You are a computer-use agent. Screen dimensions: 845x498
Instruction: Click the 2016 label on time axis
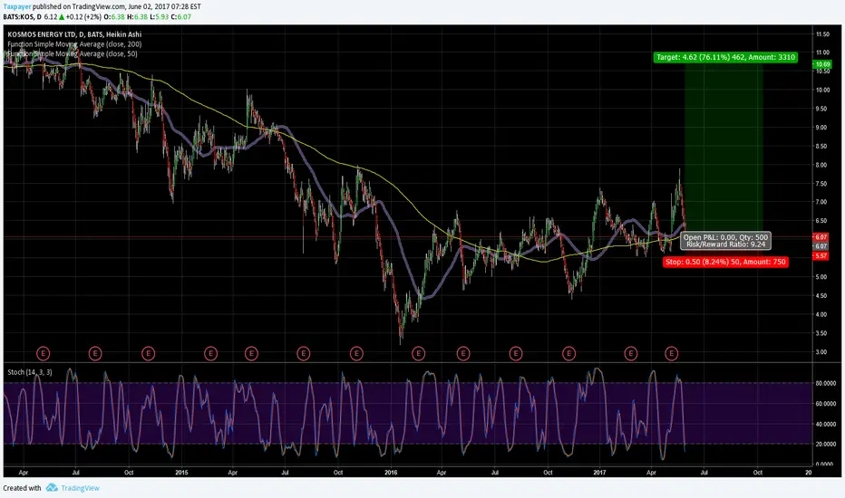(x=391, y=472)
